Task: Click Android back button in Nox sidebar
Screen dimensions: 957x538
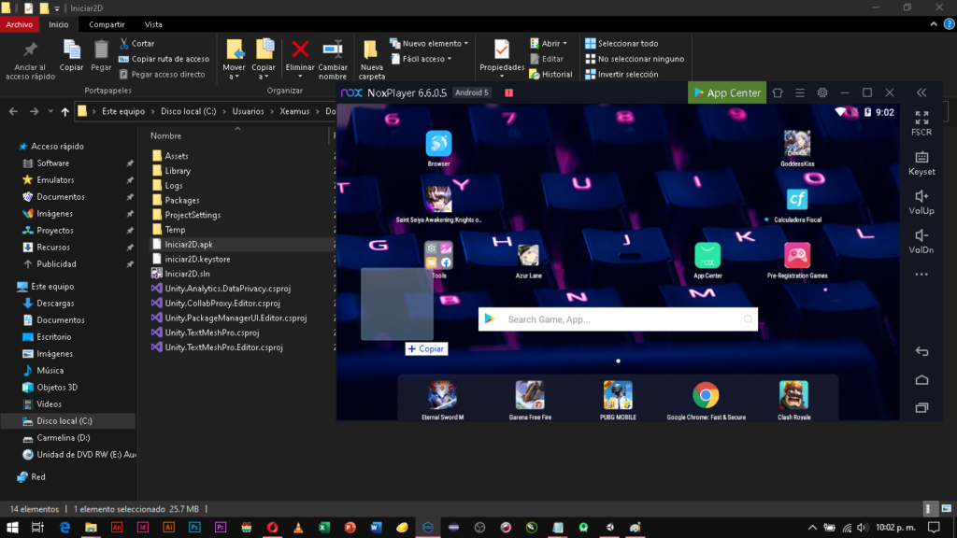Action: [921, 351]
